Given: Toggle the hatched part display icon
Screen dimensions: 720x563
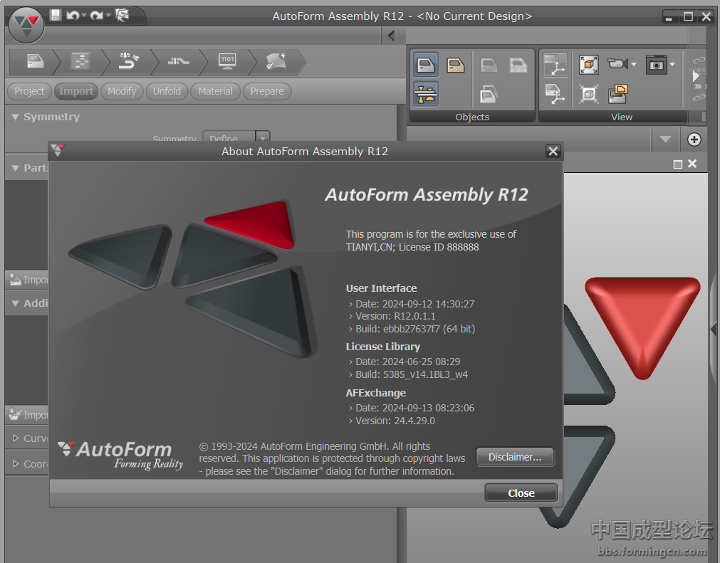Looking at the screenshot, I should point(456,65).
